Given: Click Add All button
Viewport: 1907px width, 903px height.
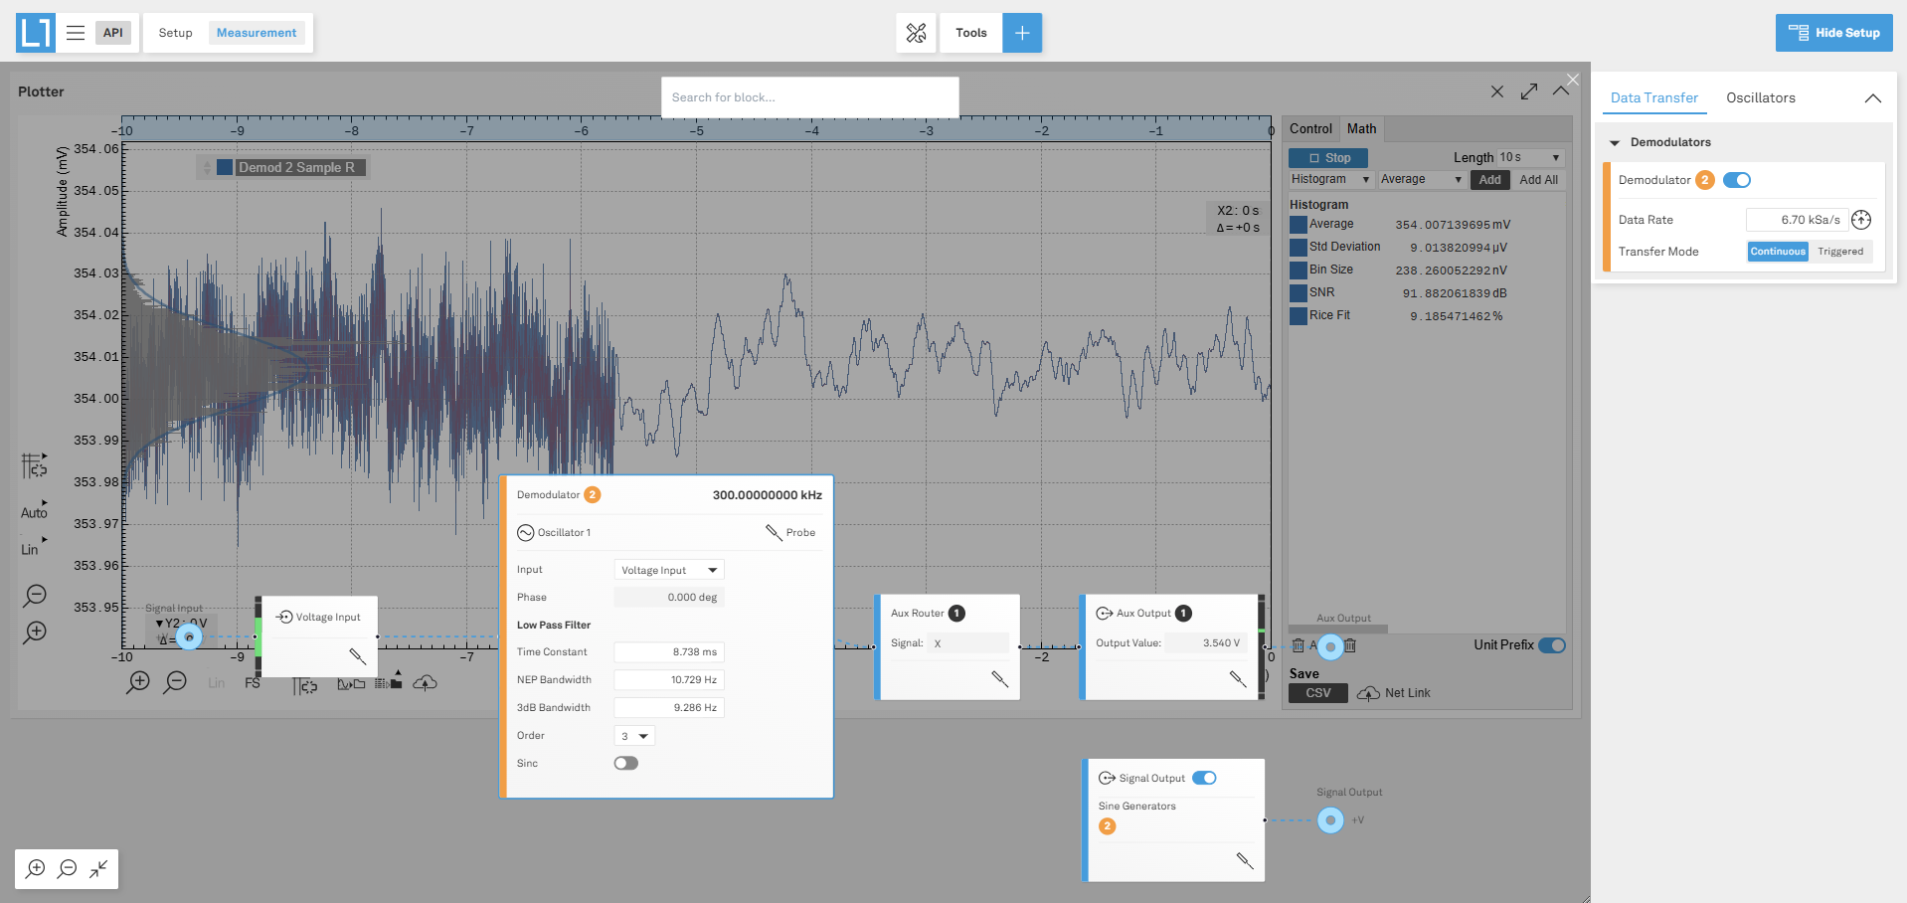Looking at the screenshot, I should click(x=1538, y=180).
